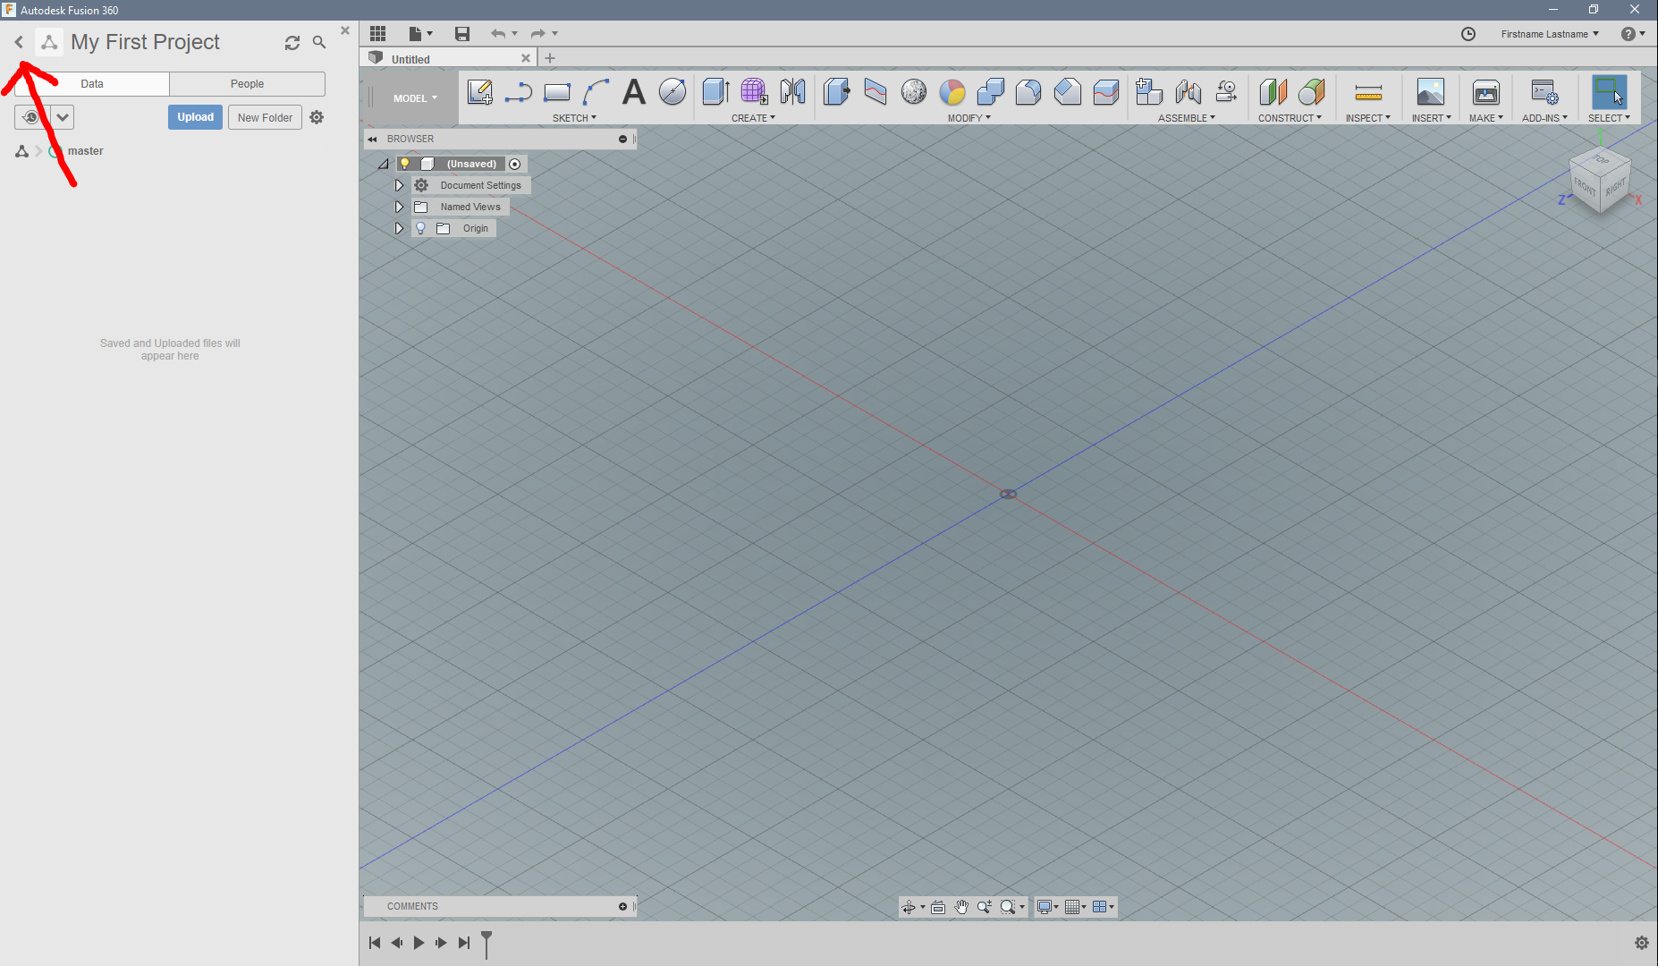This screenshot has height=966, width=1658.
Task: Select the Extrude tool in Create
Action: point(715,92)
